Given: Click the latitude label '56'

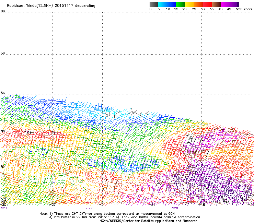Looking at the screenshot, I should (x=3, y=93).
